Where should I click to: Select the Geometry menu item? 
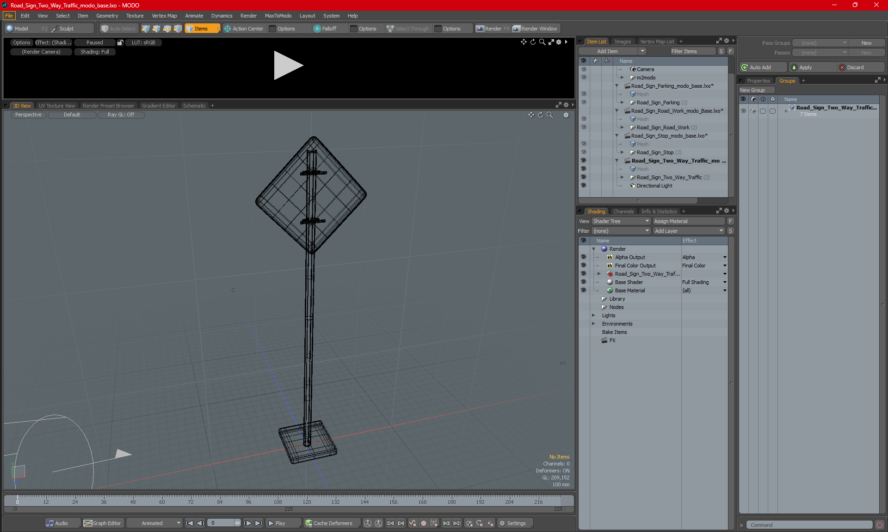[x=106, y=15]
